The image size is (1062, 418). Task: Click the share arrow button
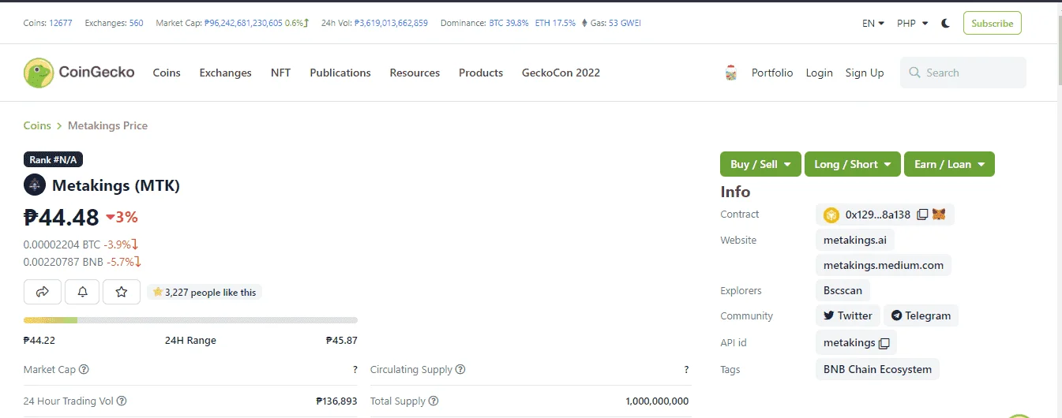click(x=43, y=292)
